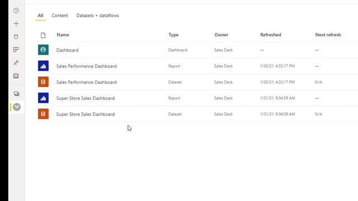
Task: Click Sales Performance Dashboard report chart icon
Action: (x=43, y=66)
